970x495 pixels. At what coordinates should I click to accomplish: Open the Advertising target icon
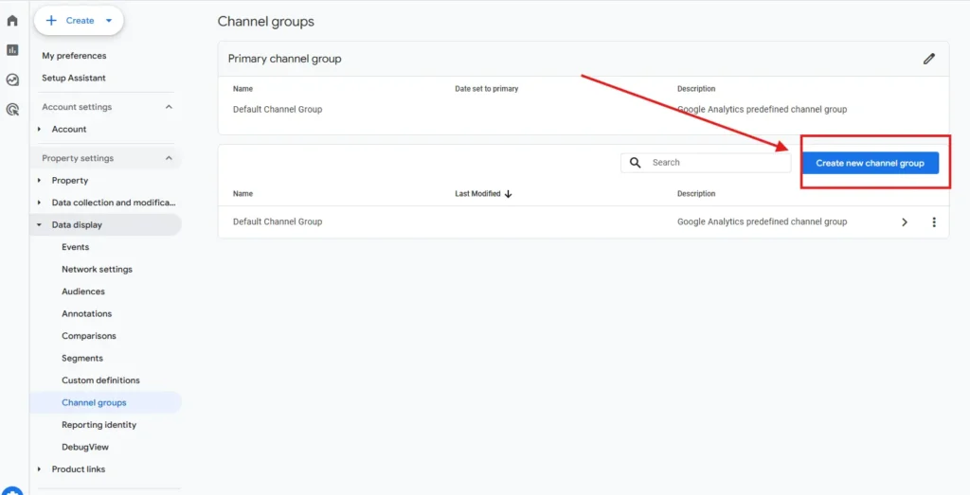pyautogui.click(x=12, y=110)
